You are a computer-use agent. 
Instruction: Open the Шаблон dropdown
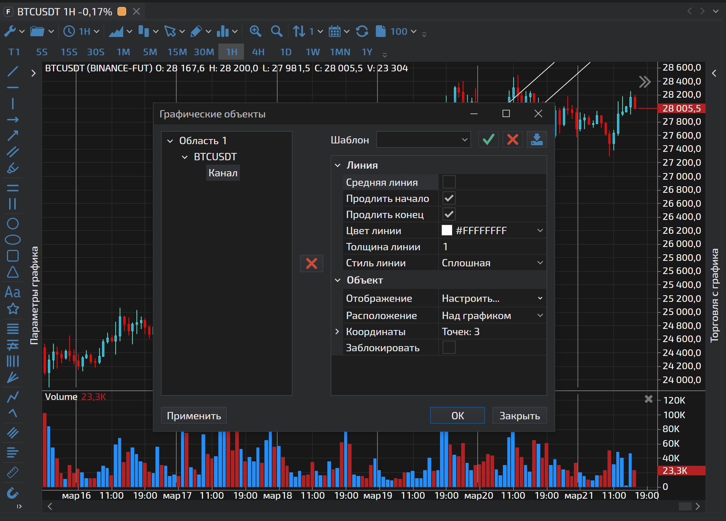pos(424,140)
